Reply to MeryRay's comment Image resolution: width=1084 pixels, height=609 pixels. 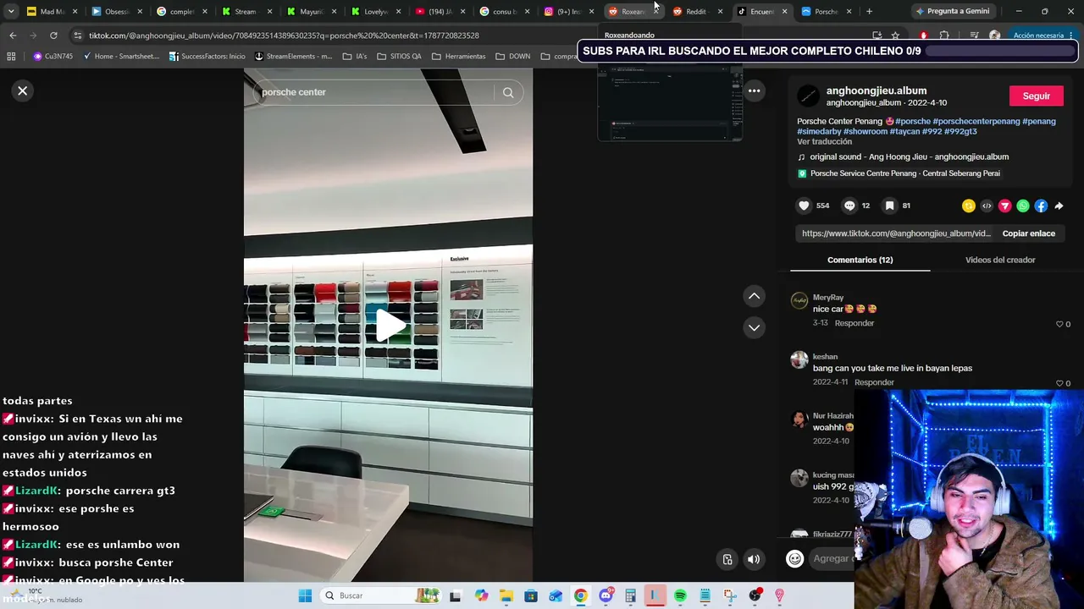pyautogui.click(x=854, y=323)
